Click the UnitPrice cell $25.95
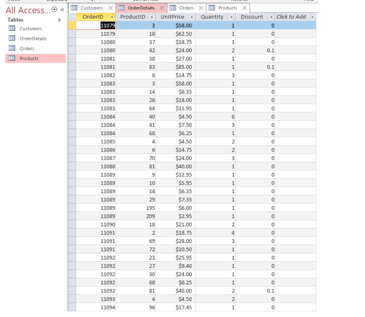365x317 pixels. tap(175, 258)
